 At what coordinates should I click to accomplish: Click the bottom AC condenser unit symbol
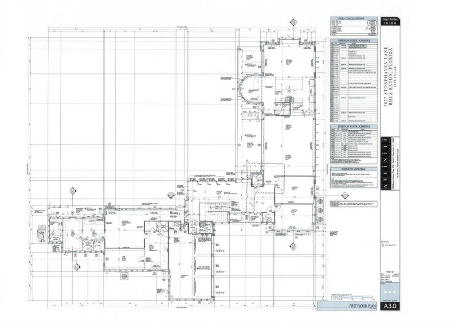[320, 219]
